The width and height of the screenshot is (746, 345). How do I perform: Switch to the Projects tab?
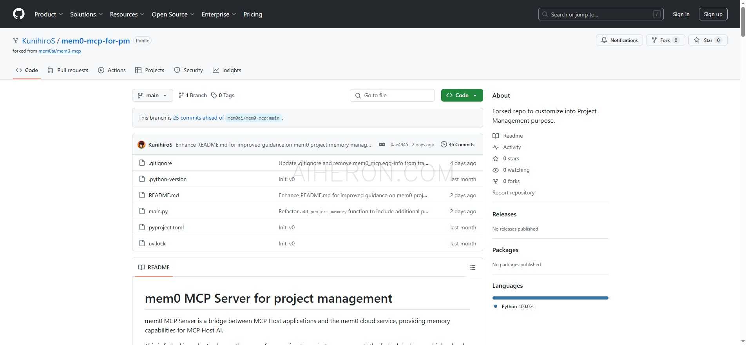pos(150,70)
